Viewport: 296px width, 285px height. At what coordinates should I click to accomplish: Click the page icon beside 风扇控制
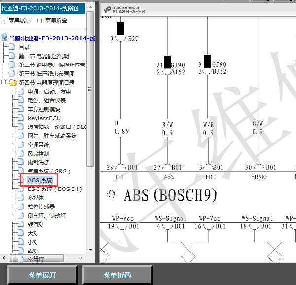click(21, 153)
